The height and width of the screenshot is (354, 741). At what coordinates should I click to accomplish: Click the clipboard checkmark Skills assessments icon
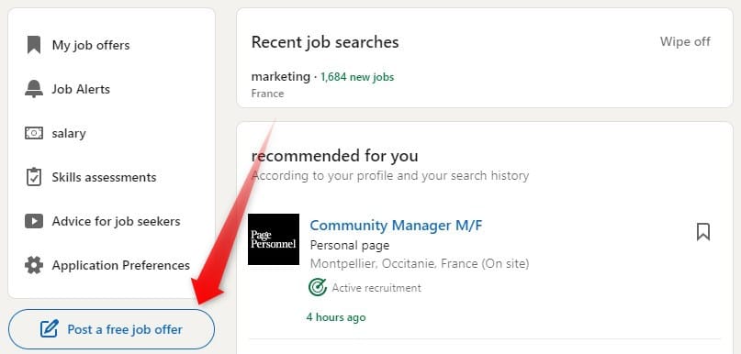click(x=34, y=177)
